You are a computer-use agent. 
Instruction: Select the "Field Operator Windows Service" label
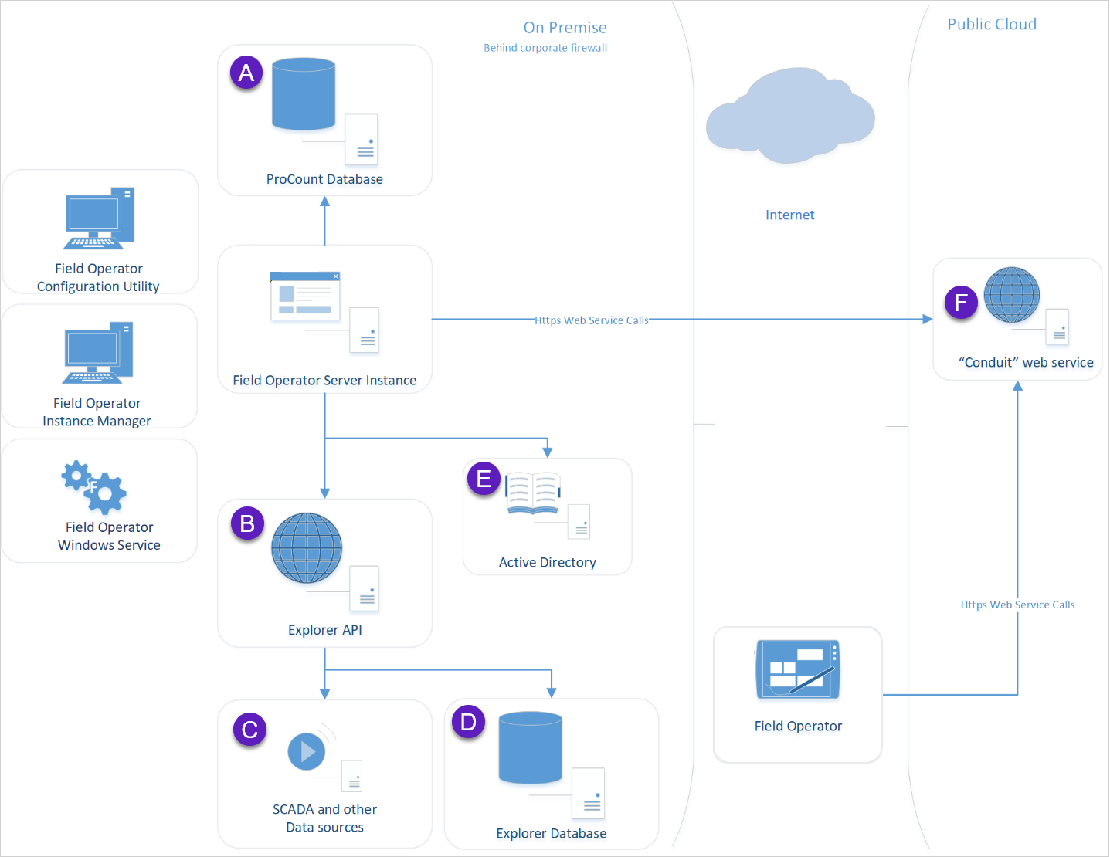click(x=110, y=536)
